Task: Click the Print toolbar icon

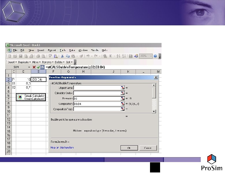Action: (x=38, y=56)
